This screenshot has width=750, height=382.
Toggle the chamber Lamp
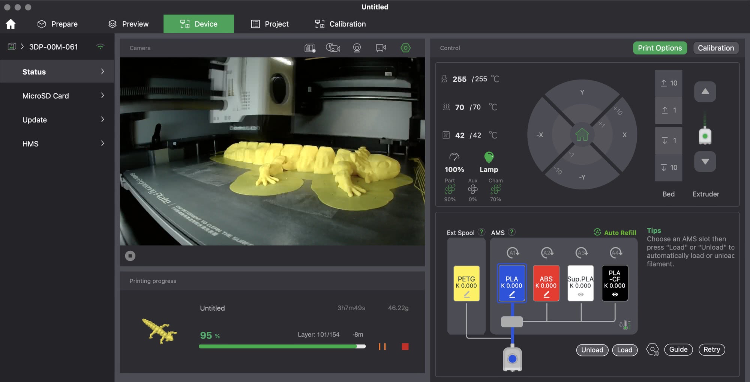coord(489,162)
